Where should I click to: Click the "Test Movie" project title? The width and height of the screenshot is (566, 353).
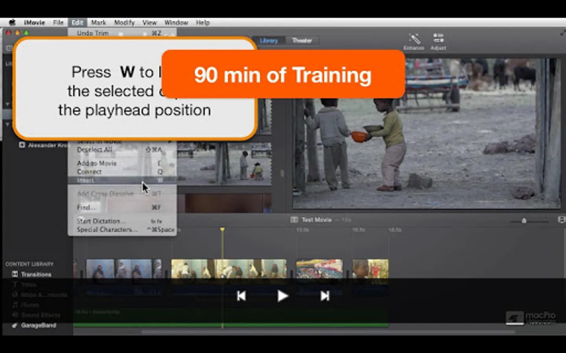click(x=316, y=220)
